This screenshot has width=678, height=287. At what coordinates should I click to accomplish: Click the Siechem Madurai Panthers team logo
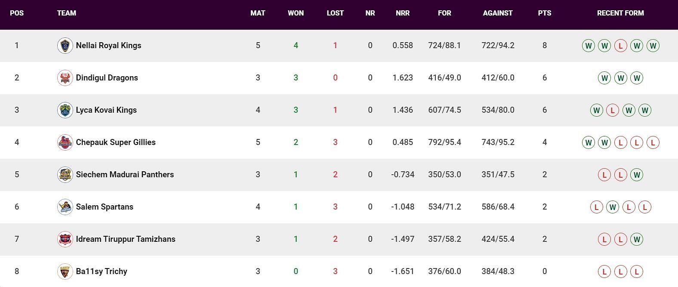coord(65,175)
